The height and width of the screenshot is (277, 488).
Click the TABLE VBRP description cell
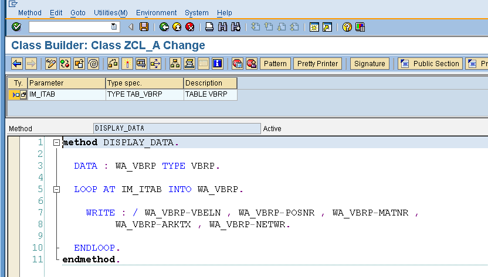[x=211, y=94]
